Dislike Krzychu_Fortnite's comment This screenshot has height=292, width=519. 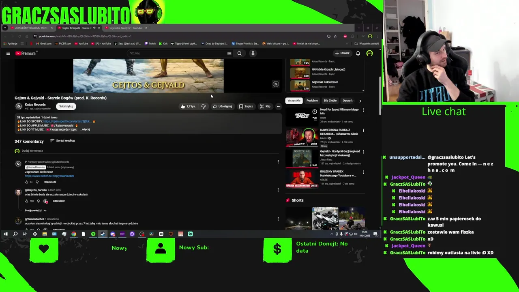tap(39, 201)
